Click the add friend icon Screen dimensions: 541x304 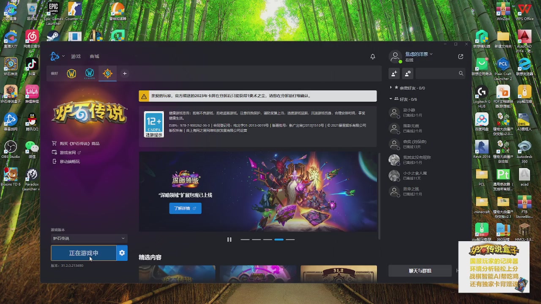point(394,73)
